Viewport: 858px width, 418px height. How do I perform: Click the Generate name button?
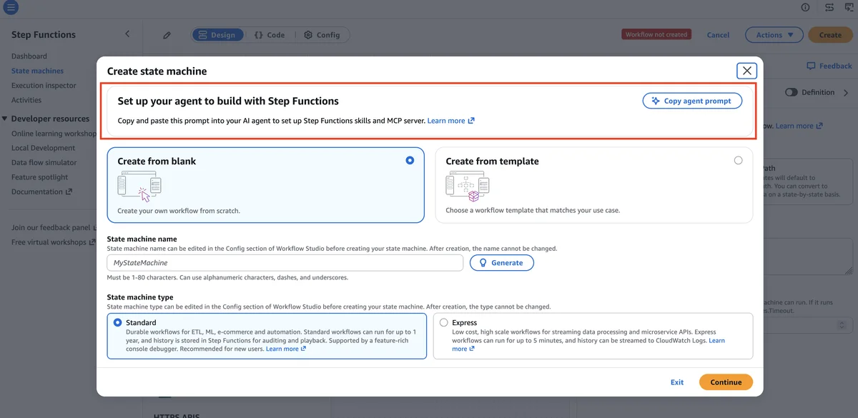(x=501, y=263)
